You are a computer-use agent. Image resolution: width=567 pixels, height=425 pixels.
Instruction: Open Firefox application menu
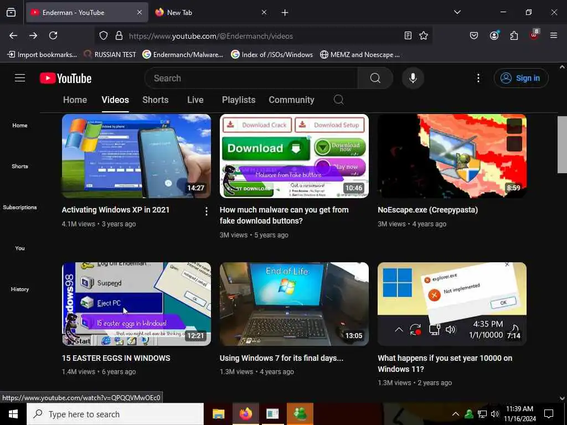[x=554, y=35]
